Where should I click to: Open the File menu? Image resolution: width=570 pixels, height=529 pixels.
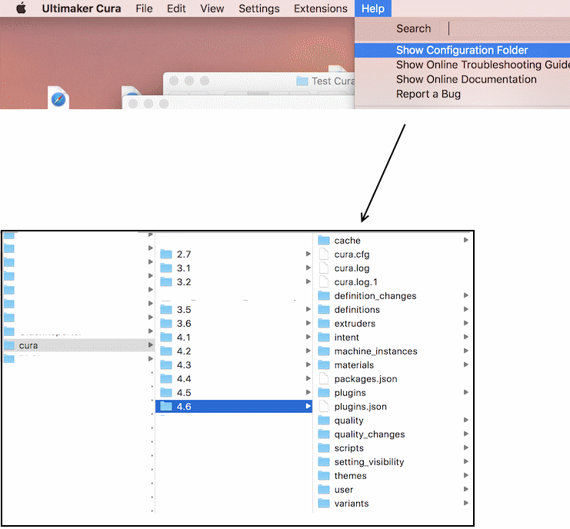(x=144, y=8)
